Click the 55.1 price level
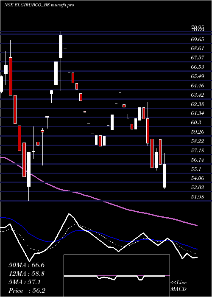The width and height of the screenshot is (212, 297). [x=196, y=169]
